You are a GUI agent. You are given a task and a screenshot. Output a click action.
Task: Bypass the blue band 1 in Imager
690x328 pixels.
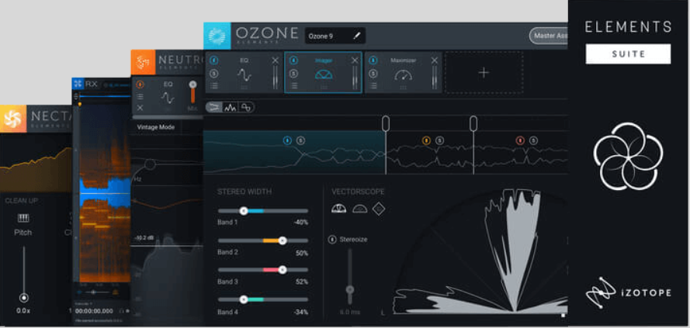[x=287, y=140]
